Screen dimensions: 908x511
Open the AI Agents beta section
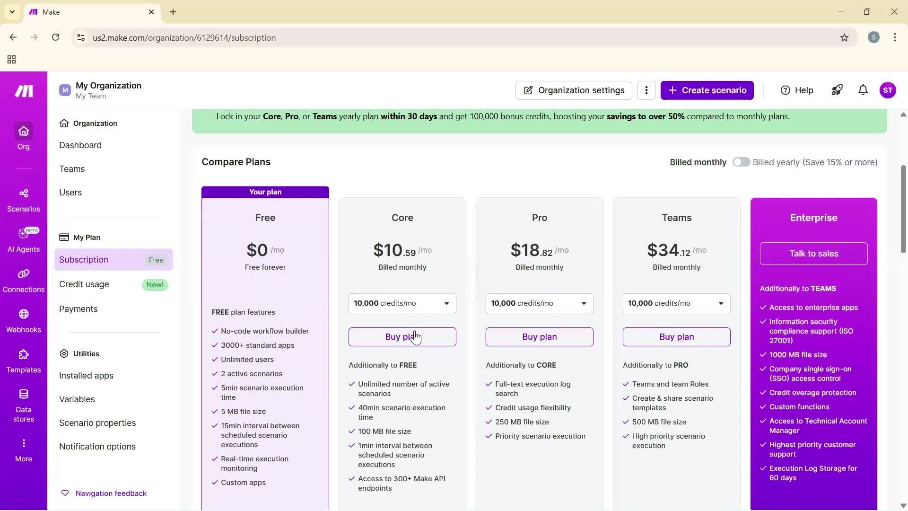(24, 240)
